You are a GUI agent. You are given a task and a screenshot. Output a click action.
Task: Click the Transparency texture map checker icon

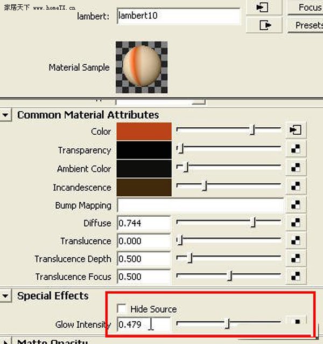point(296,149)
